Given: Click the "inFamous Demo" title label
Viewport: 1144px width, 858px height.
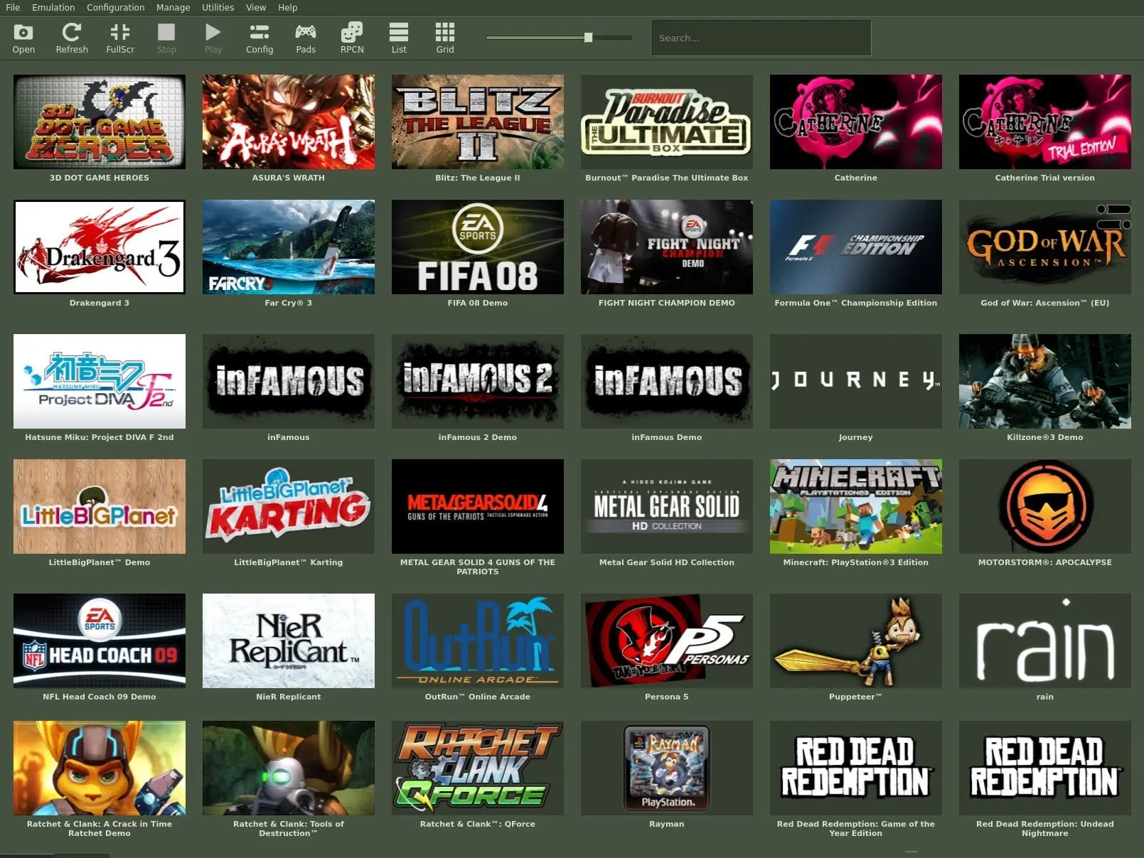Looking at the screenshot, I should pos(667,437).
